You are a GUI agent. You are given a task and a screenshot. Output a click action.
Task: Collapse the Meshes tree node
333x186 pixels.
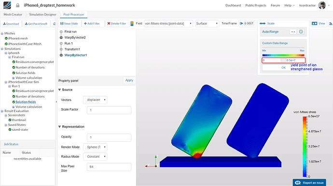(x=2, y=34)
